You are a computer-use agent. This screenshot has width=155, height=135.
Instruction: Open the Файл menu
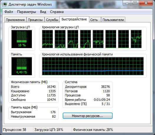9,12
